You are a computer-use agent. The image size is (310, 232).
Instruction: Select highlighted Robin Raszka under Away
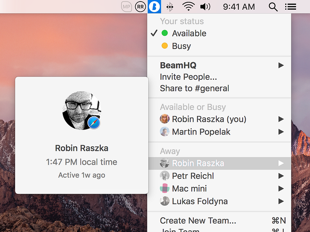219,163
